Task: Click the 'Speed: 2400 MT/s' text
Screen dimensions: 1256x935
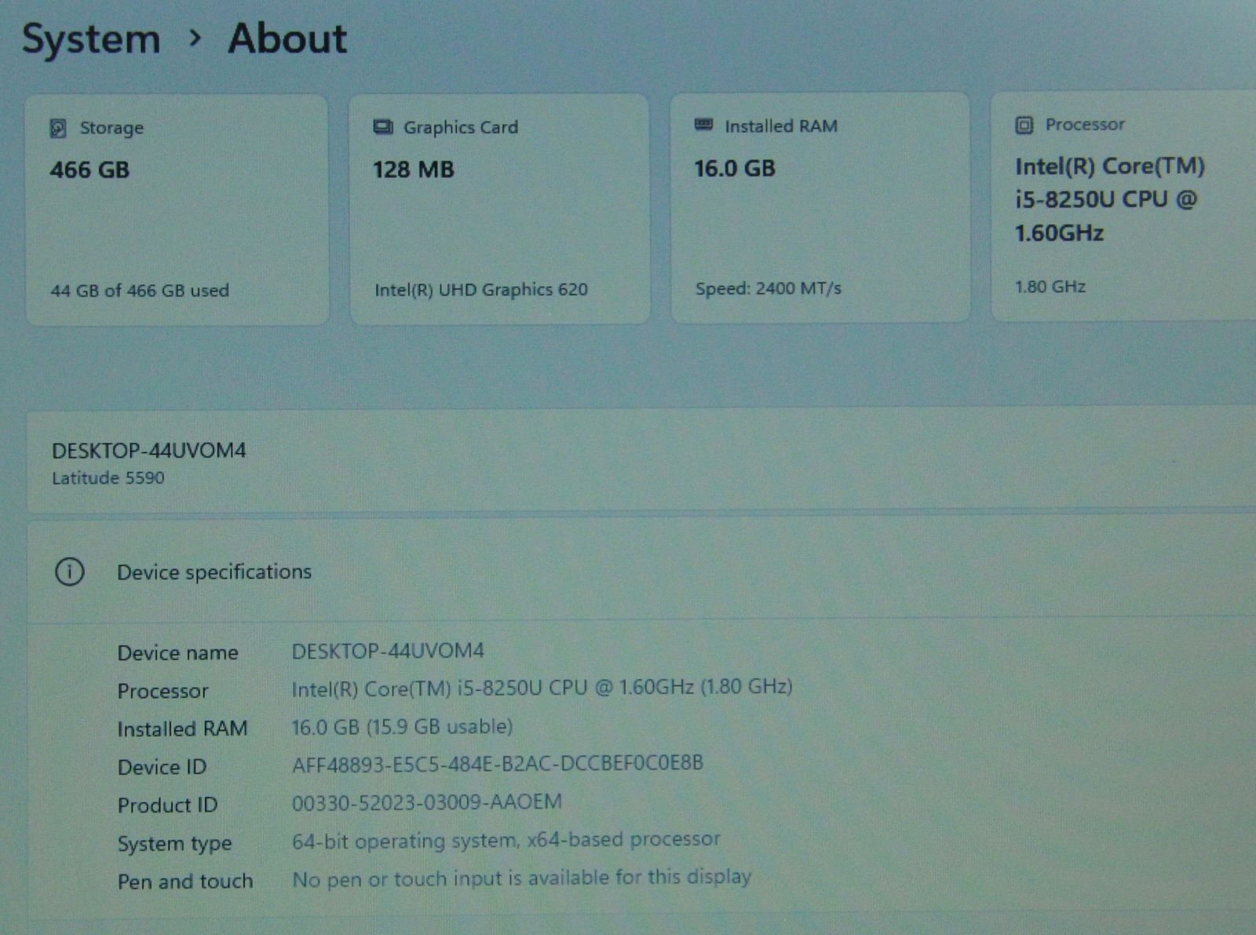Action: click(768, 288)
